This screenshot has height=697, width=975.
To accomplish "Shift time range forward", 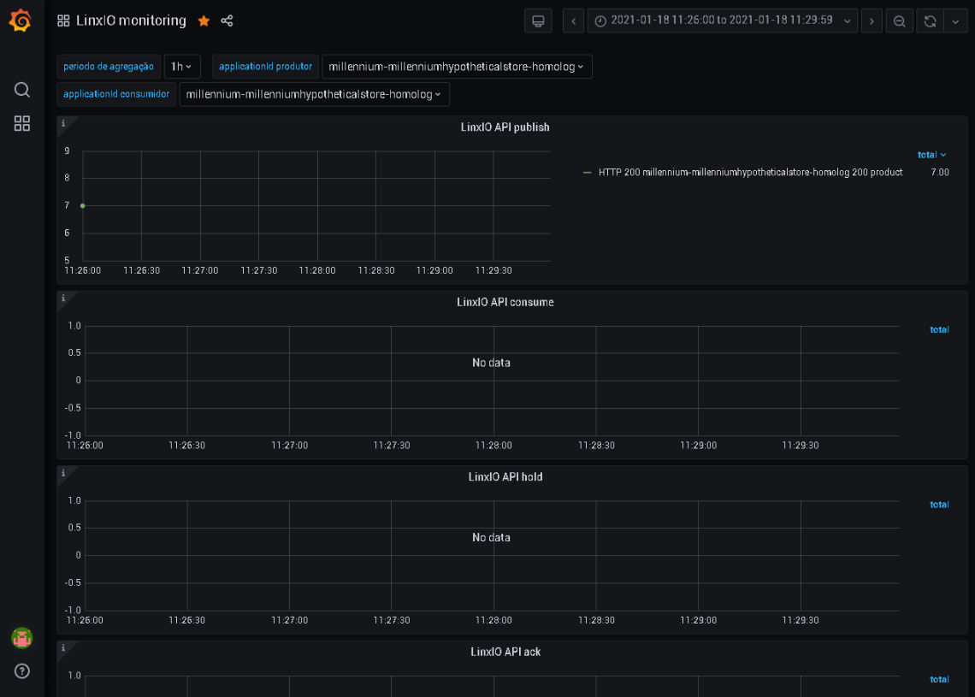I will (x=872, y=21).
